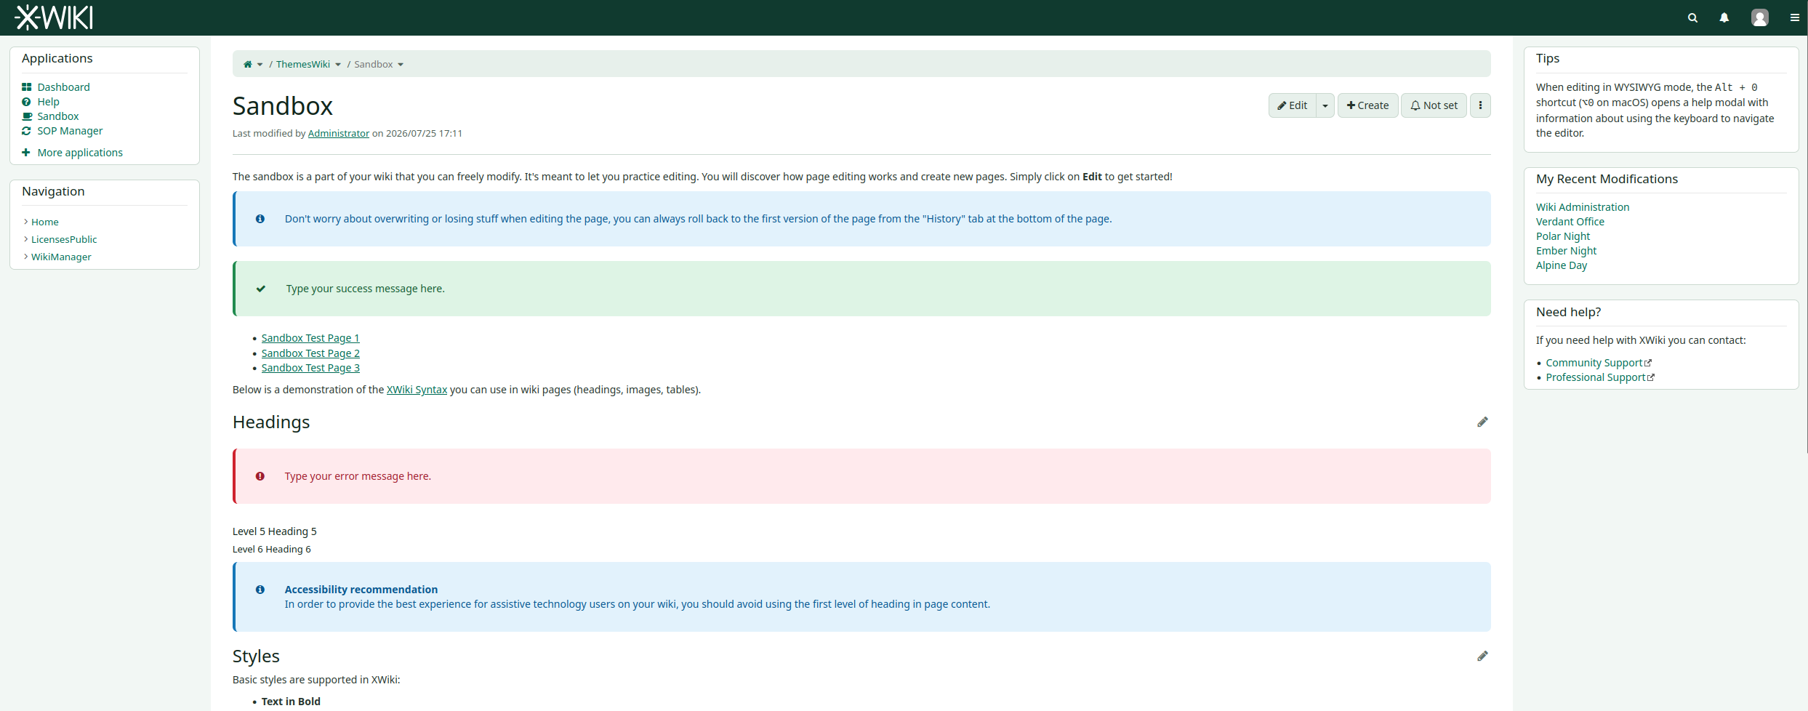Go to ThemesWiki breadcrumb

point(303,65)
